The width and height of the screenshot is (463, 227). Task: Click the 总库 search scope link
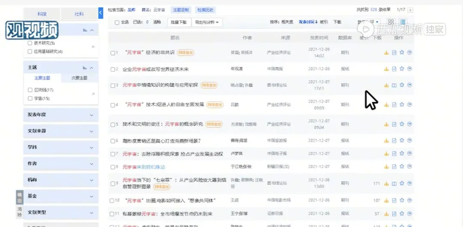pyautogui.click(x=131, y=10)
